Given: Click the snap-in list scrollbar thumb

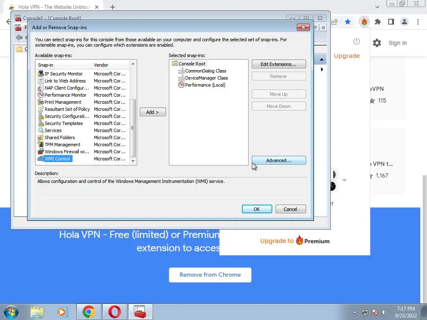Looking at the screenshot, I should (133, 128).
